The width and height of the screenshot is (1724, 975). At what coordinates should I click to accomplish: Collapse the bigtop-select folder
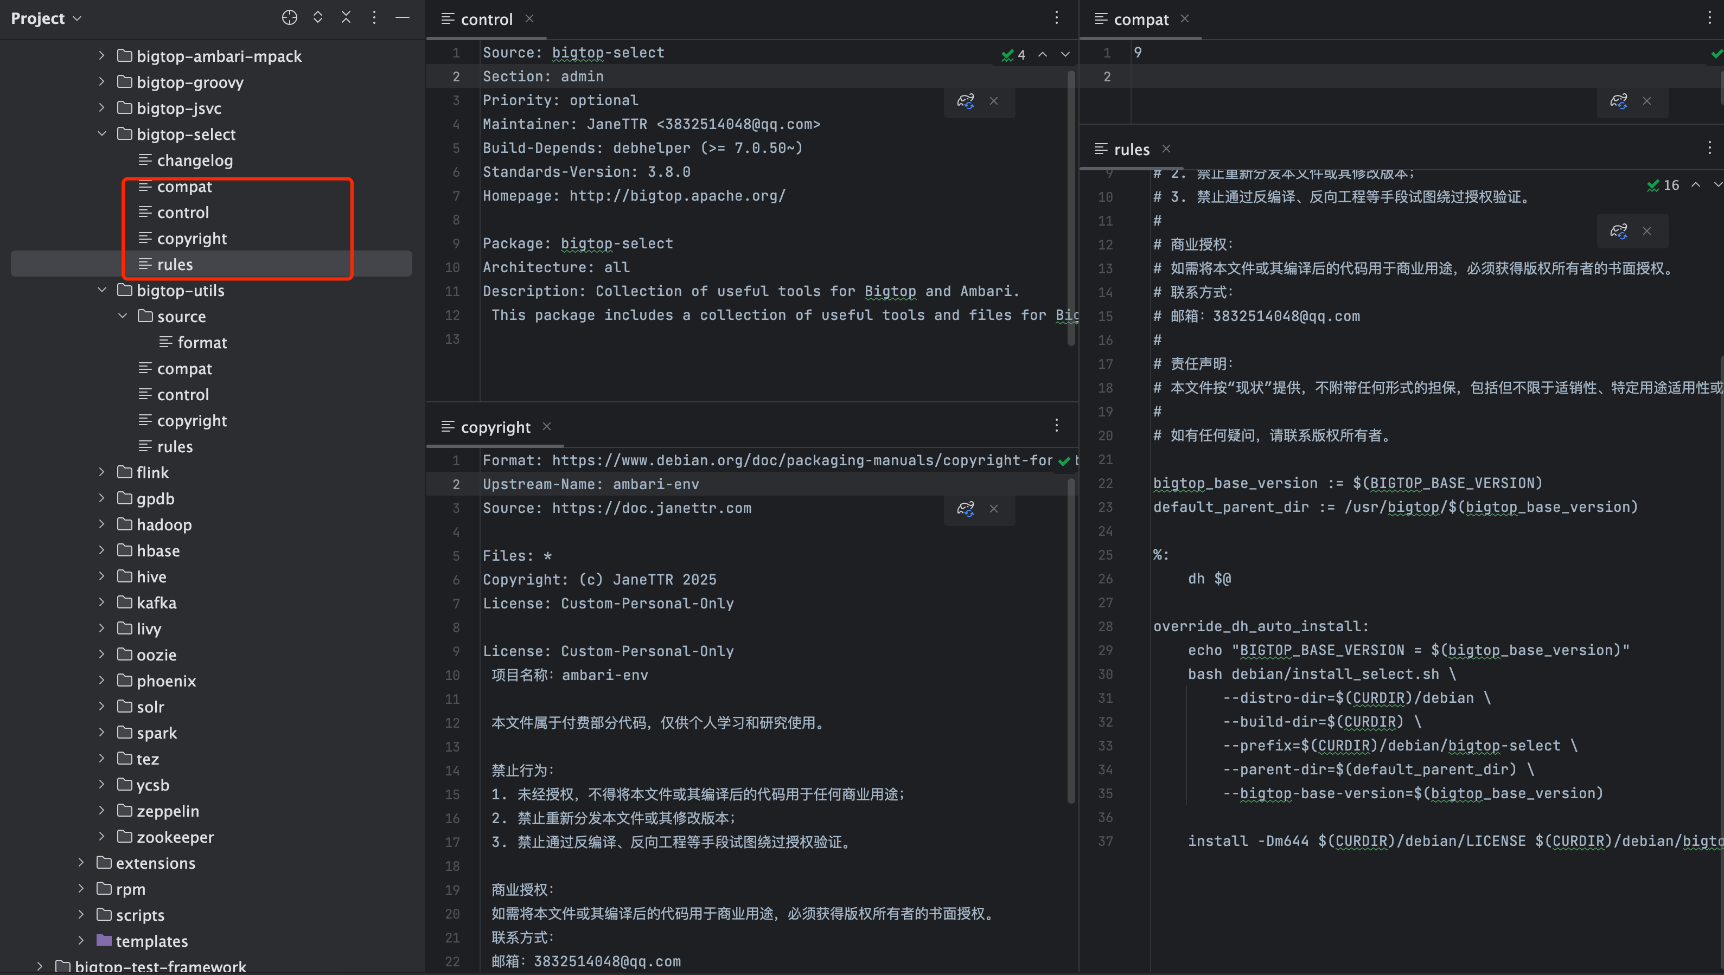point(102,134)
